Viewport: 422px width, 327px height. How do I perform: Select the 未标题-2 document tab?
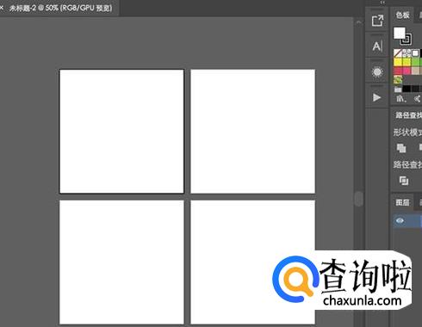coord(60,8)
